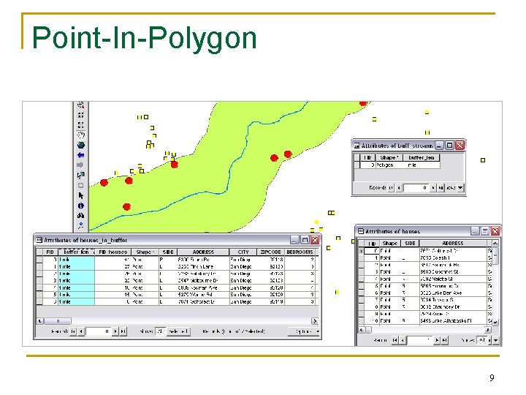Click SIDE column header in houses table
This screenshot has width=526, height=395.
click(410, 243)
